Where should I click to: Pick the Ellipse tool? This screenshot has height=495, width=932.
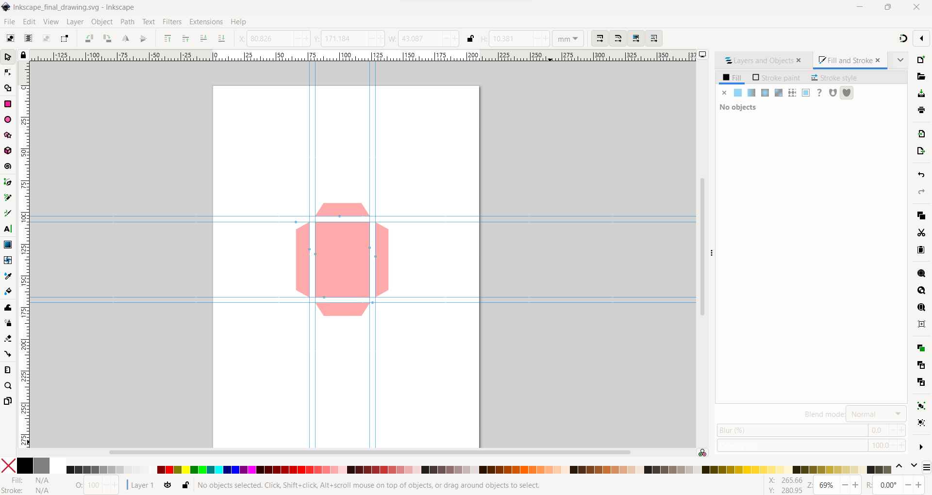[x=8, y=119]
